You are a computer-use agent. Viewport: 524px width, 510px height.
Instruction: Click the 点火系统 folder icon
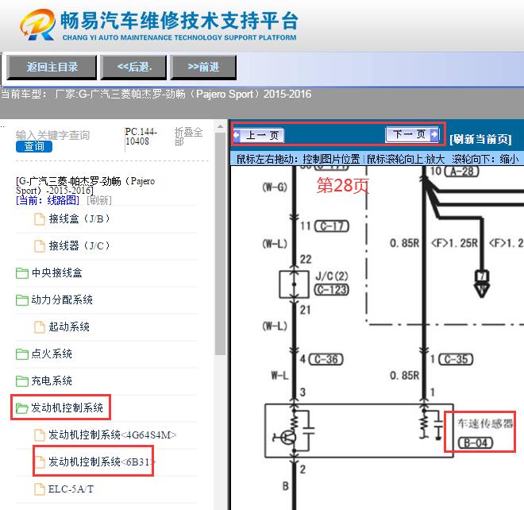[x=22, y=354]
